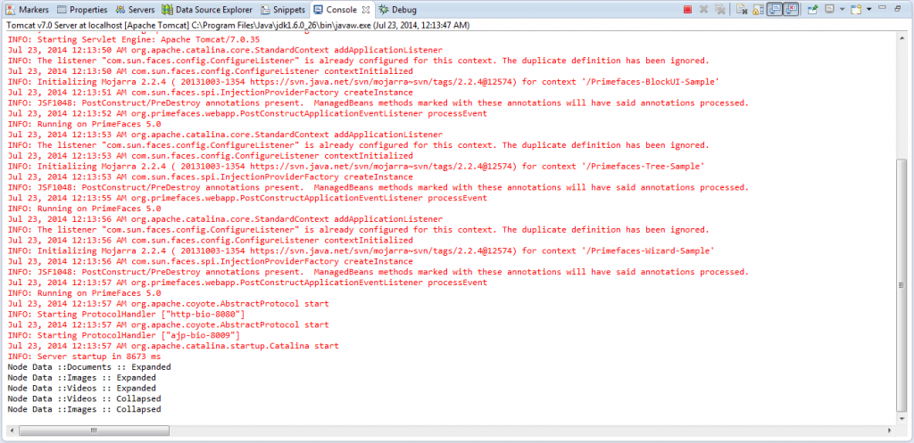
Task: Close the Console tab
Action: click(364, 9)
